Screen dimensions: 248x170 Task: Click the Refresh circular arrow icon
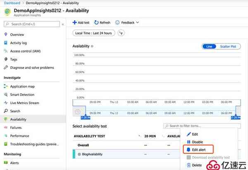[x=96, y=22]
